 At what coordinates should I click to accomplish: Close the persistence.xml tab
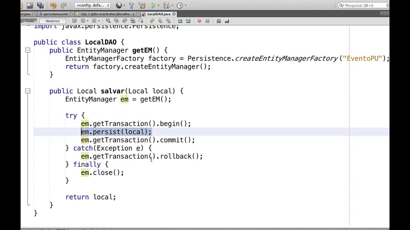(71, 14)
